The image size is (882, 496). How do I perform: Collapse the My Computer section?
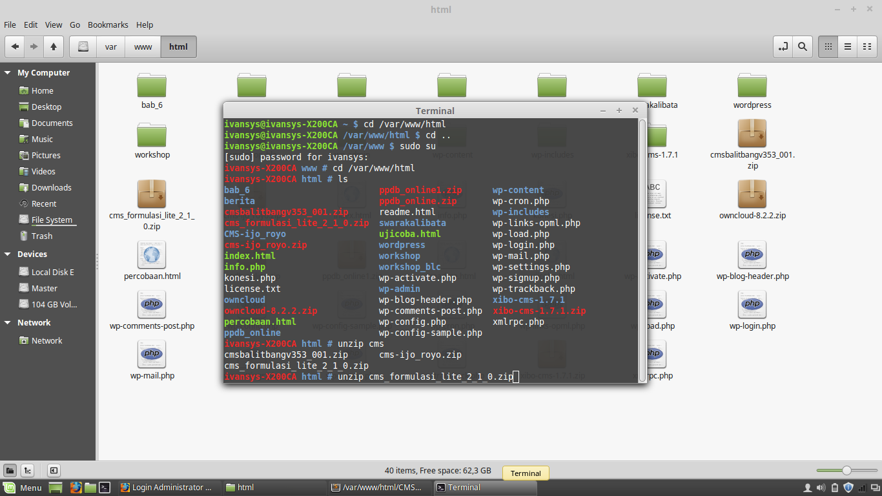pyautogui.click(x=8, y=73)
